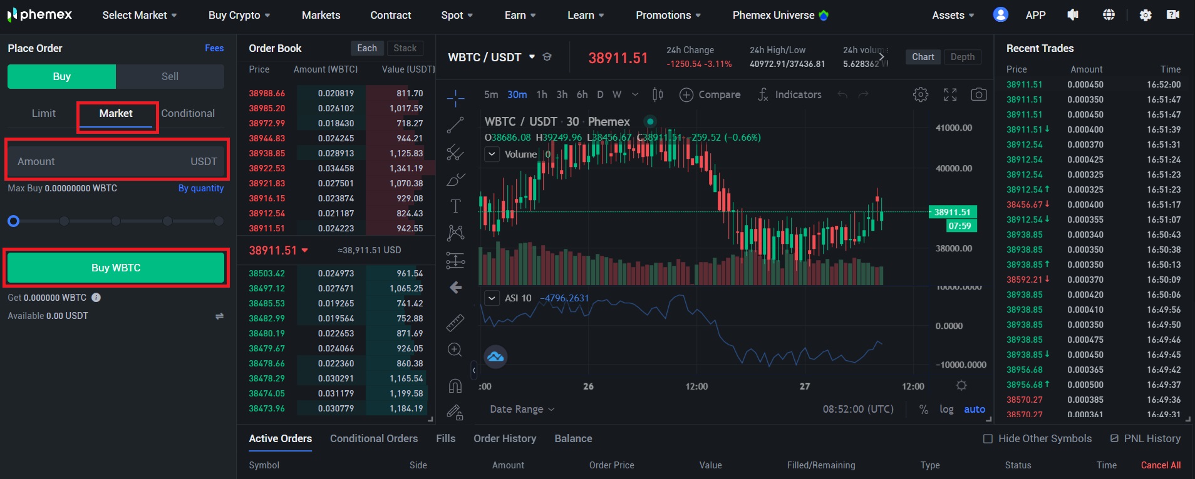This screenshot has height=479, width=1195.
Task: Switch to the Limit order tab
Action: [x=44, y=113]
